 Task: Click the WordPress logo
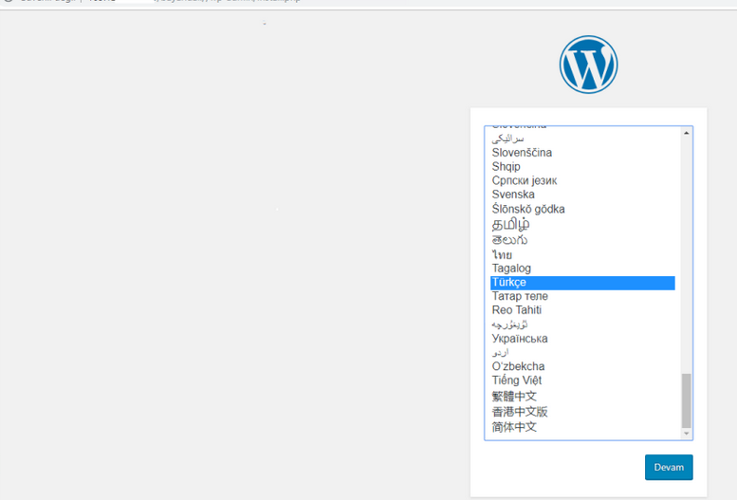coord(588,65)
